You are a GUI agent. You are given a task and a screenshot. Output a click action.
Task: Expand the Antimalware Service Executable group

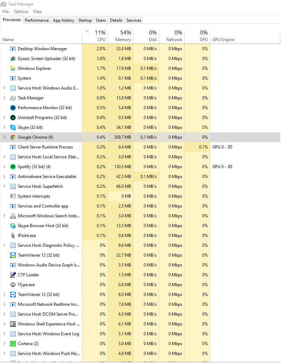pyautogui.click(x=5, y=177)
